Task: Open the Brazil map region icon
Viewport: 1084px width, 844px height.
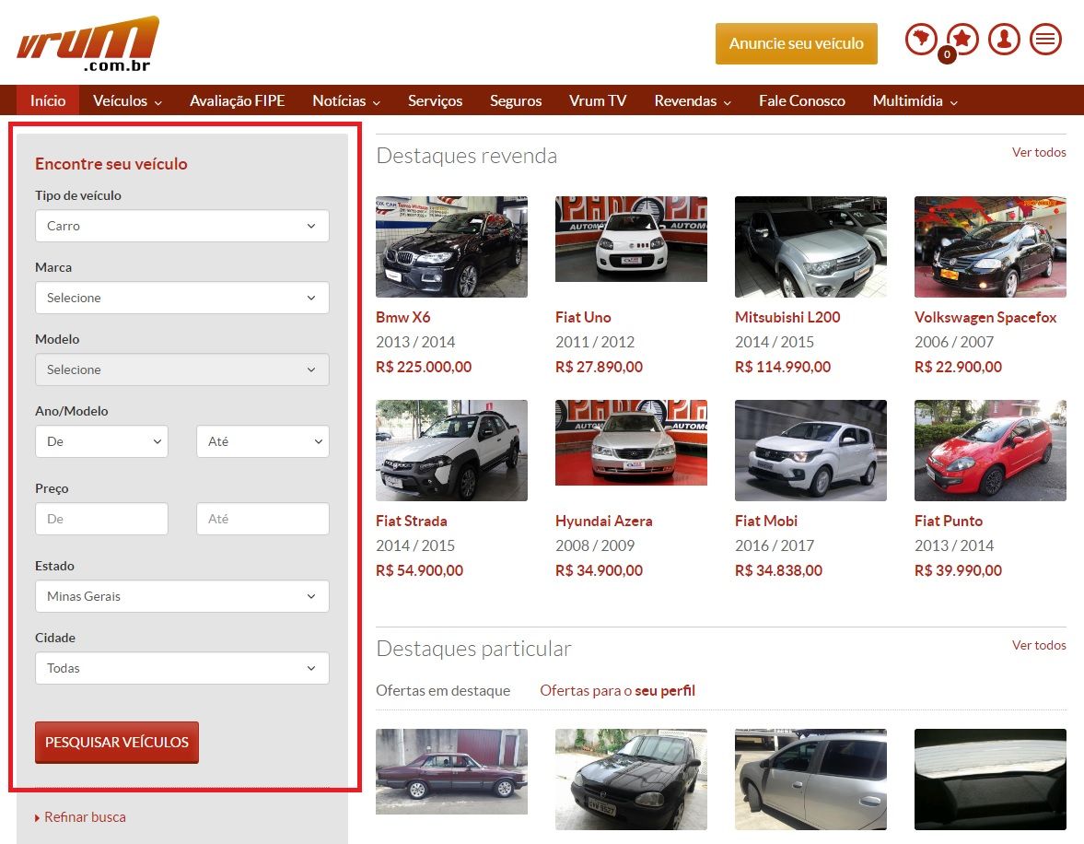Action: coord(921,40)
